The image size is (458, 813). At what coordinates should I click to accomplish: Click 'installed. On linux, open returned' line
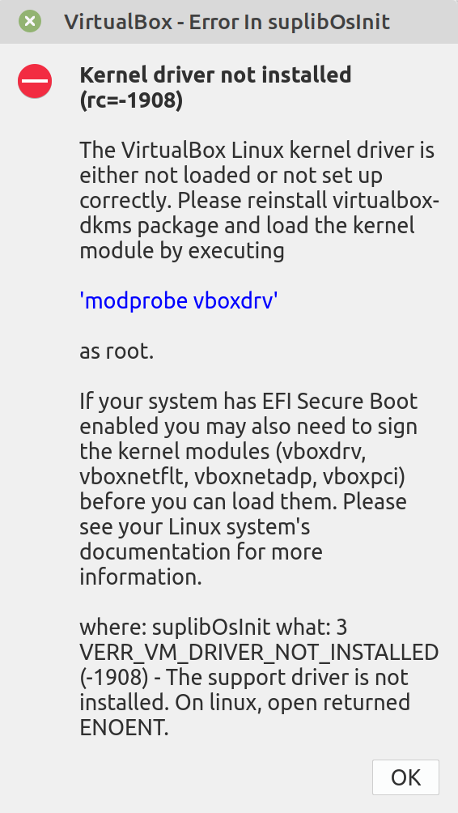245,703
